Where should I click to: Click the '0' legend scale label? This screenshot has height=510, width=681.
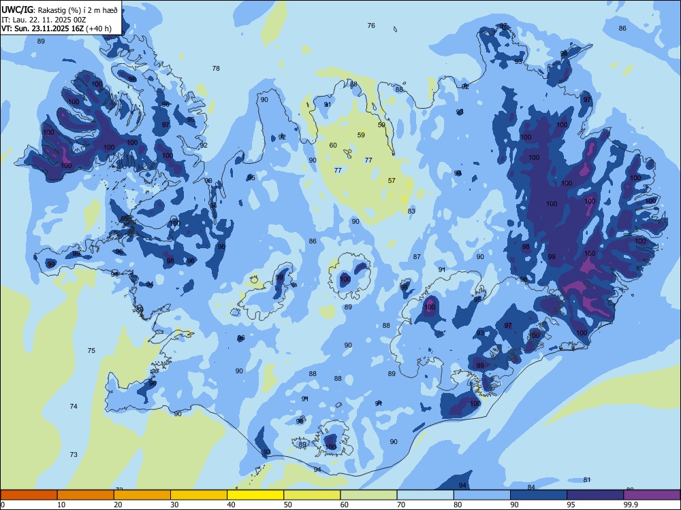[x=3, y=505]
